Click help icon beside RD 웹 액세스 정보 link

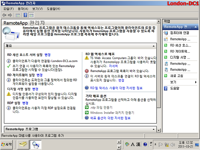click(87, 88)
